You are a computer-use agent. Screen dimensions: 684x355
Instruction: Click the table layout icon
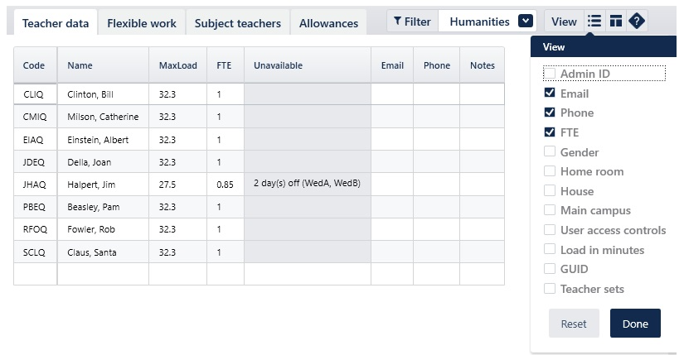coord(615,22)
